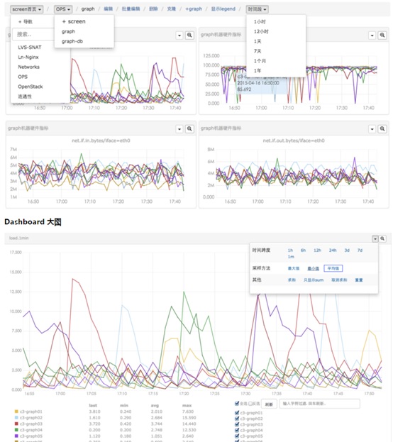The image size is (393, 442).
Task: Open the screen首页 dropdown
Action: (x=27, y=9)
